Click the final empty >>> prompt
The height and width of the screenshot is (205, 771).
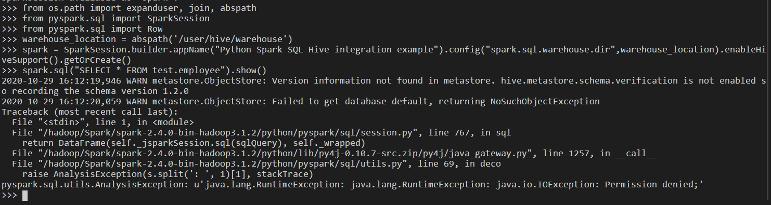click(x=9, y=196)
